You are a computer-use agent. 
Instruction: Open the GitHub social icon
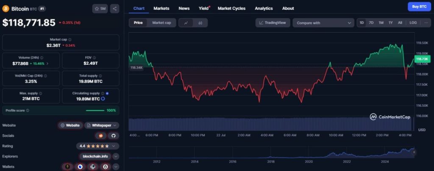pos(113,135)
